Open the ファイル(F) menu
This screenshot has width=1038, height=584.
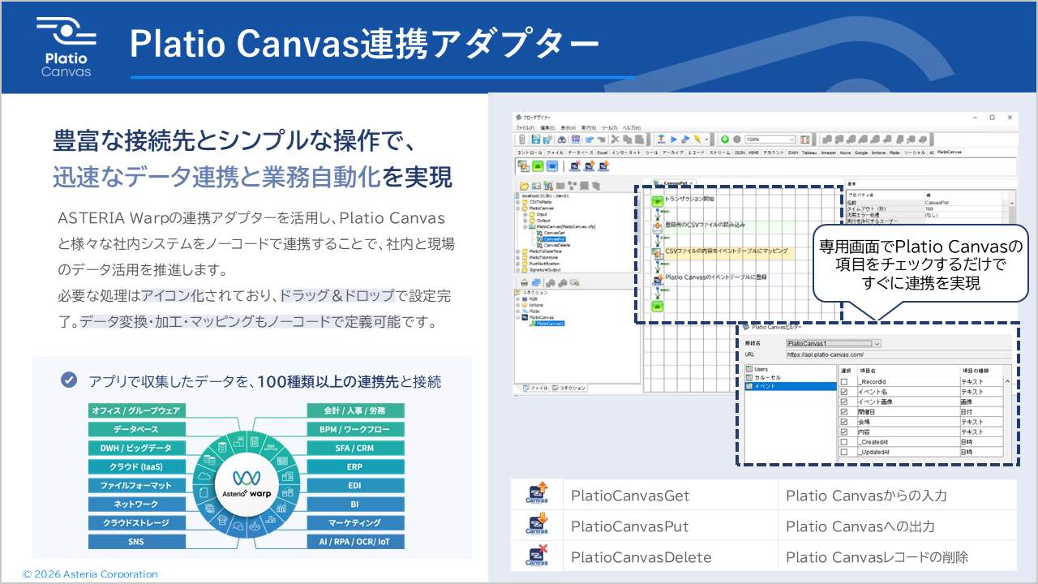525,128
